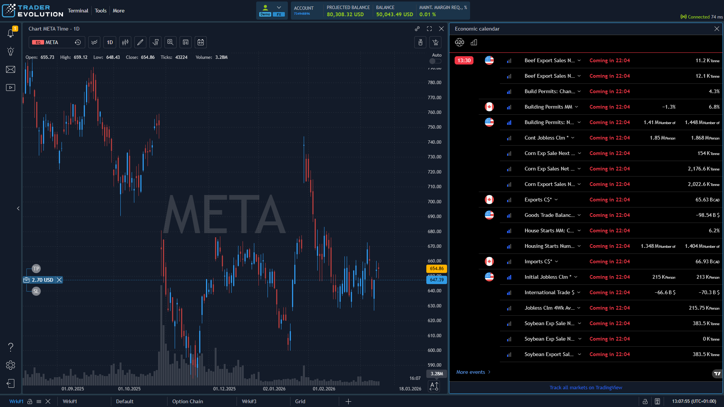Screen dimensions: 724x407
Task: Open the settings gear in left sidebar
Action: (11, 365)
